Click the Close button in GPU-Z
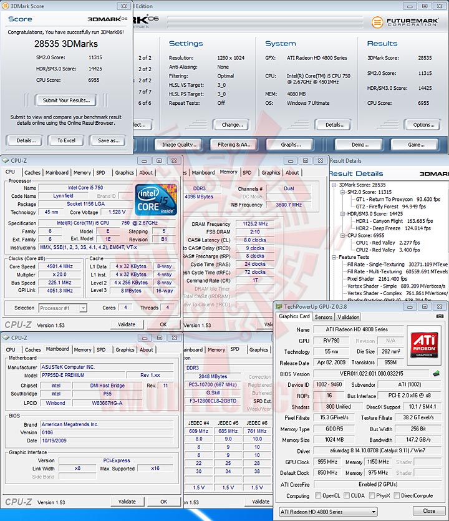The image size is (449, 521). pyautogui.click(x=429, y=510)
